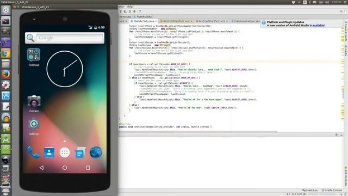Viewport: 348px width, 196px height.
Task: Tap the Android Recents square button
Action: point(88,168)
